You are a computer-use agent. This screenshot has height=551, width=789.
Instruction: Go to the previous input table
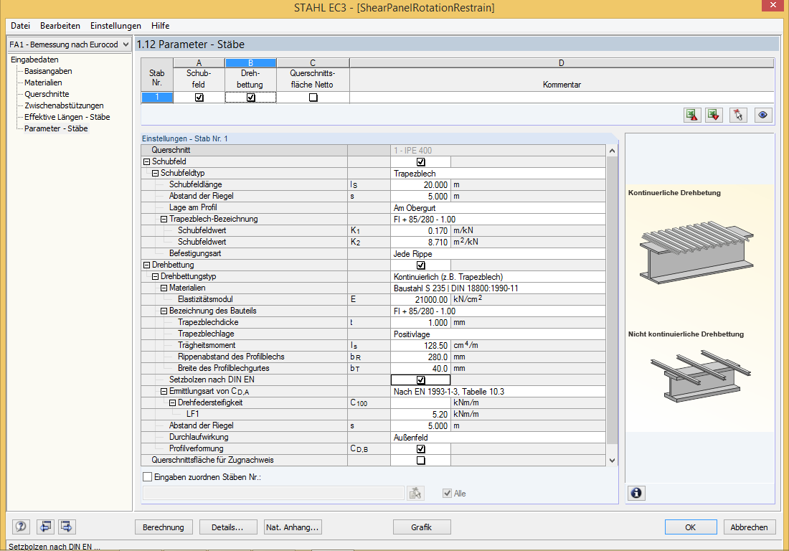pyautogui.click(x=45, y=527)
